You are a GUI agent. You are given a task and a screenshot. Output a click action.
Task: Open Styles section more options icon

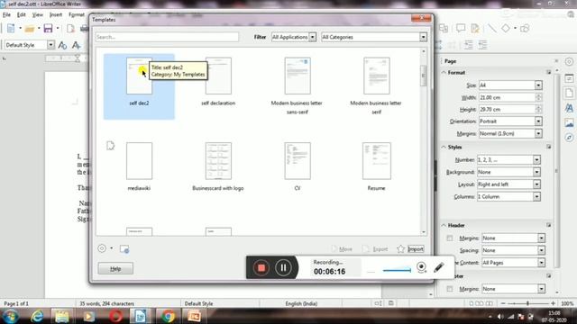pyautogui.click(x=549, y=147)
